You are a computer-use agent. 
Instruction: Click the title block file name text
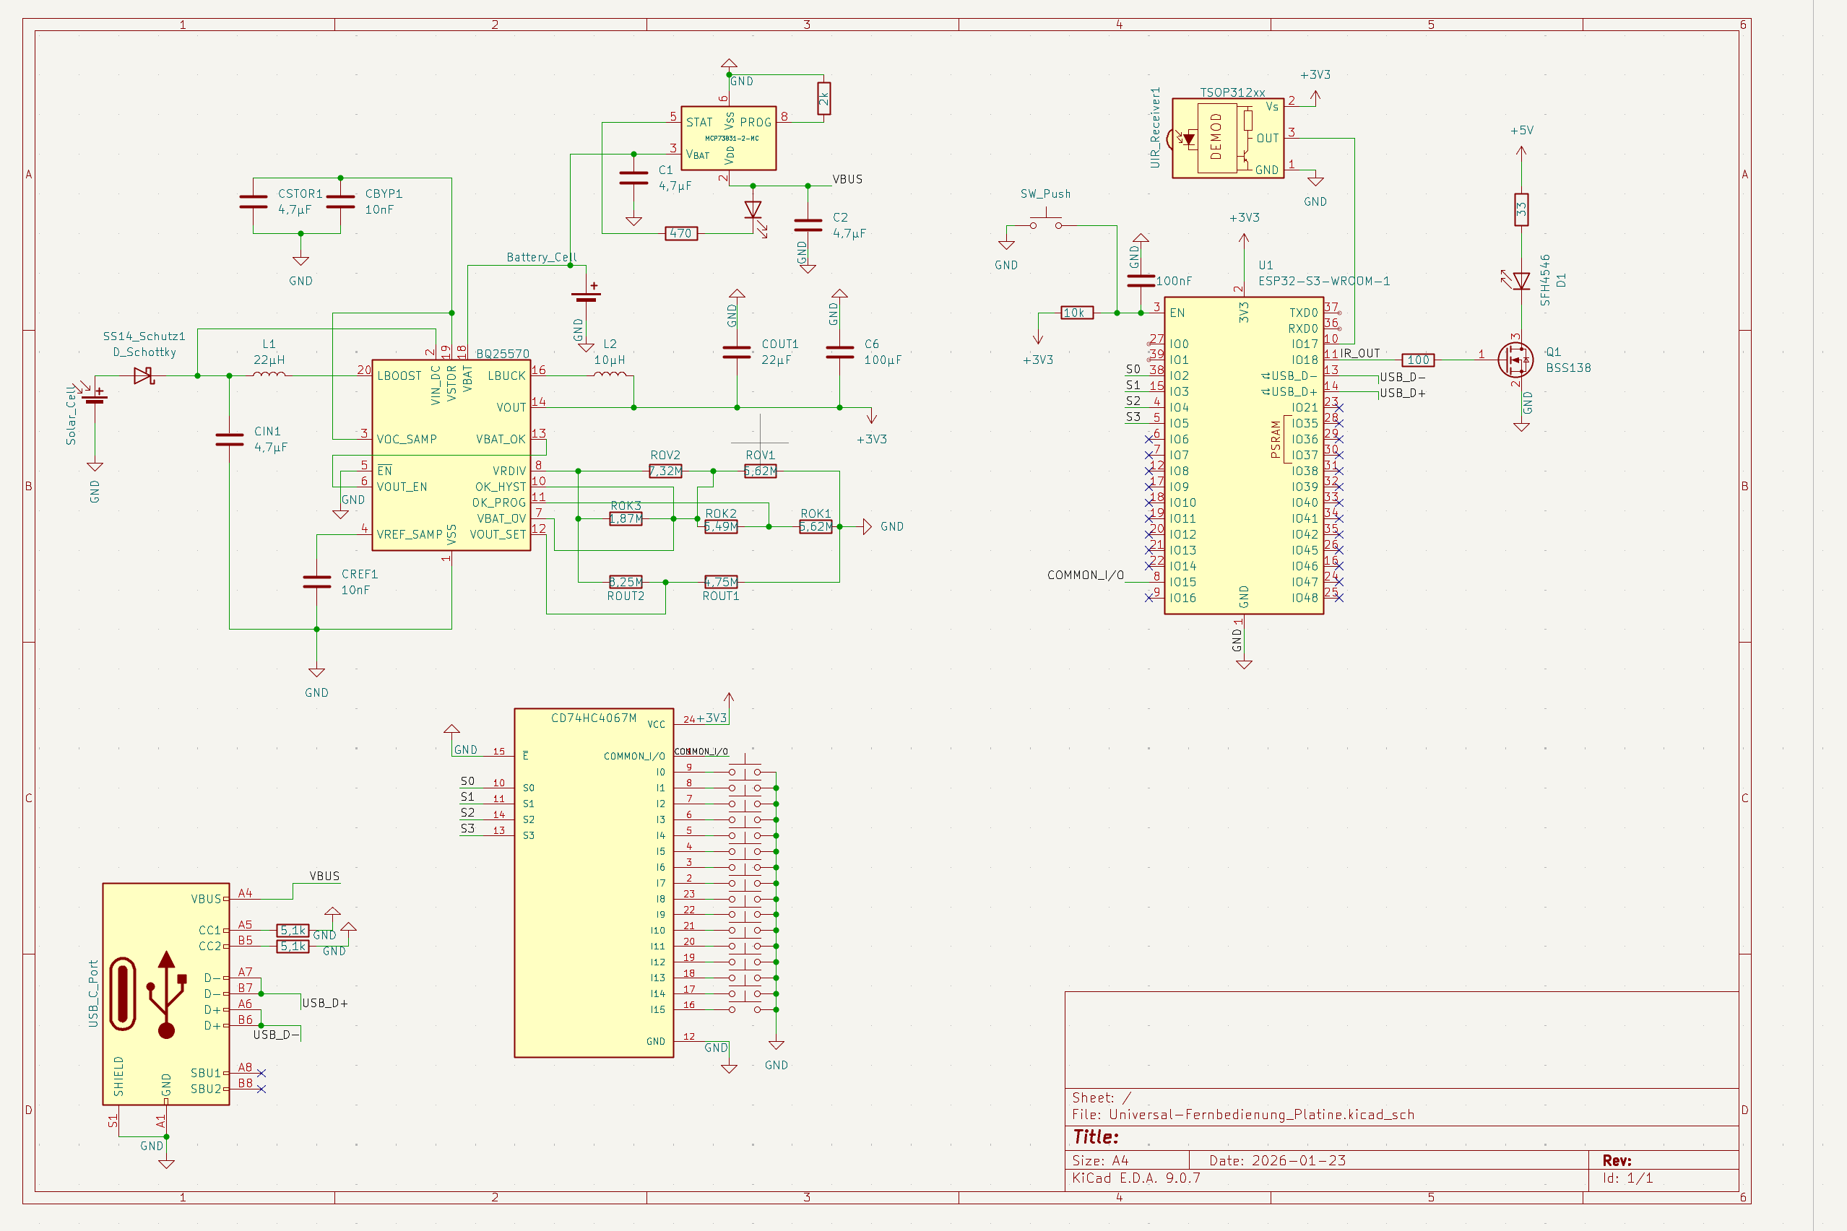pos(1243,1115)
